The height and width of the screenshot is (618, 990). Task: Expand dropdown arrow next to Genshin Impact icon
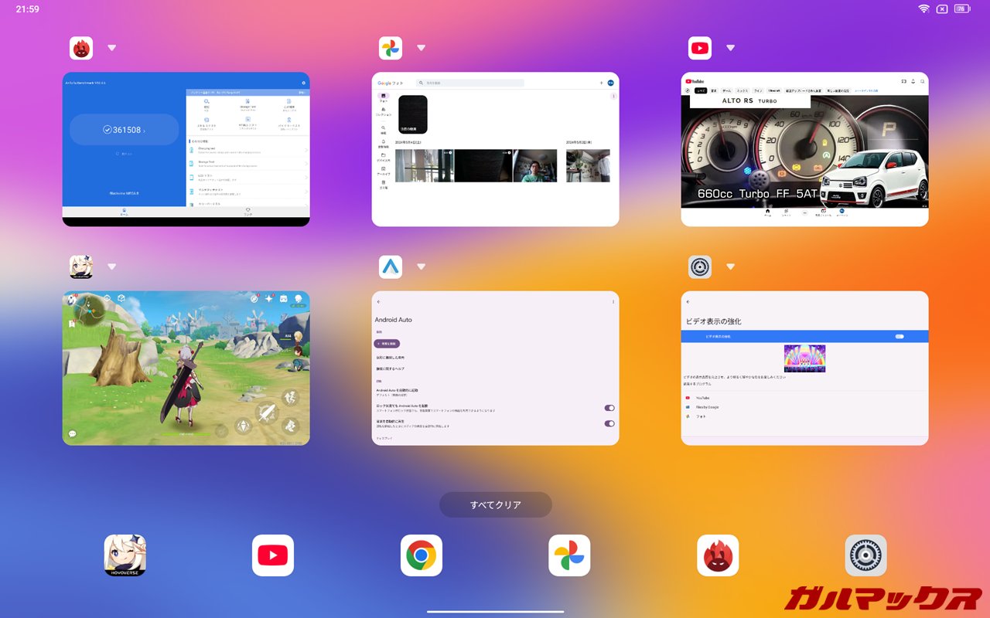click(112, 267)
